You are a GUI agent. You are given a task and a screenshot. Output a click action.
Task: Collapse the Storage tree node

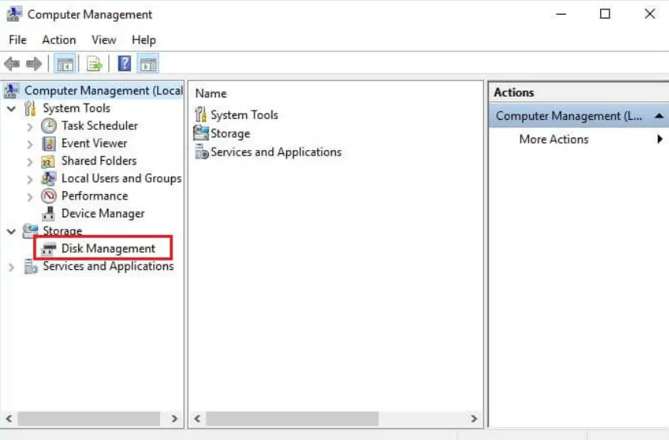pyautogui.click(x=12, y=231)
